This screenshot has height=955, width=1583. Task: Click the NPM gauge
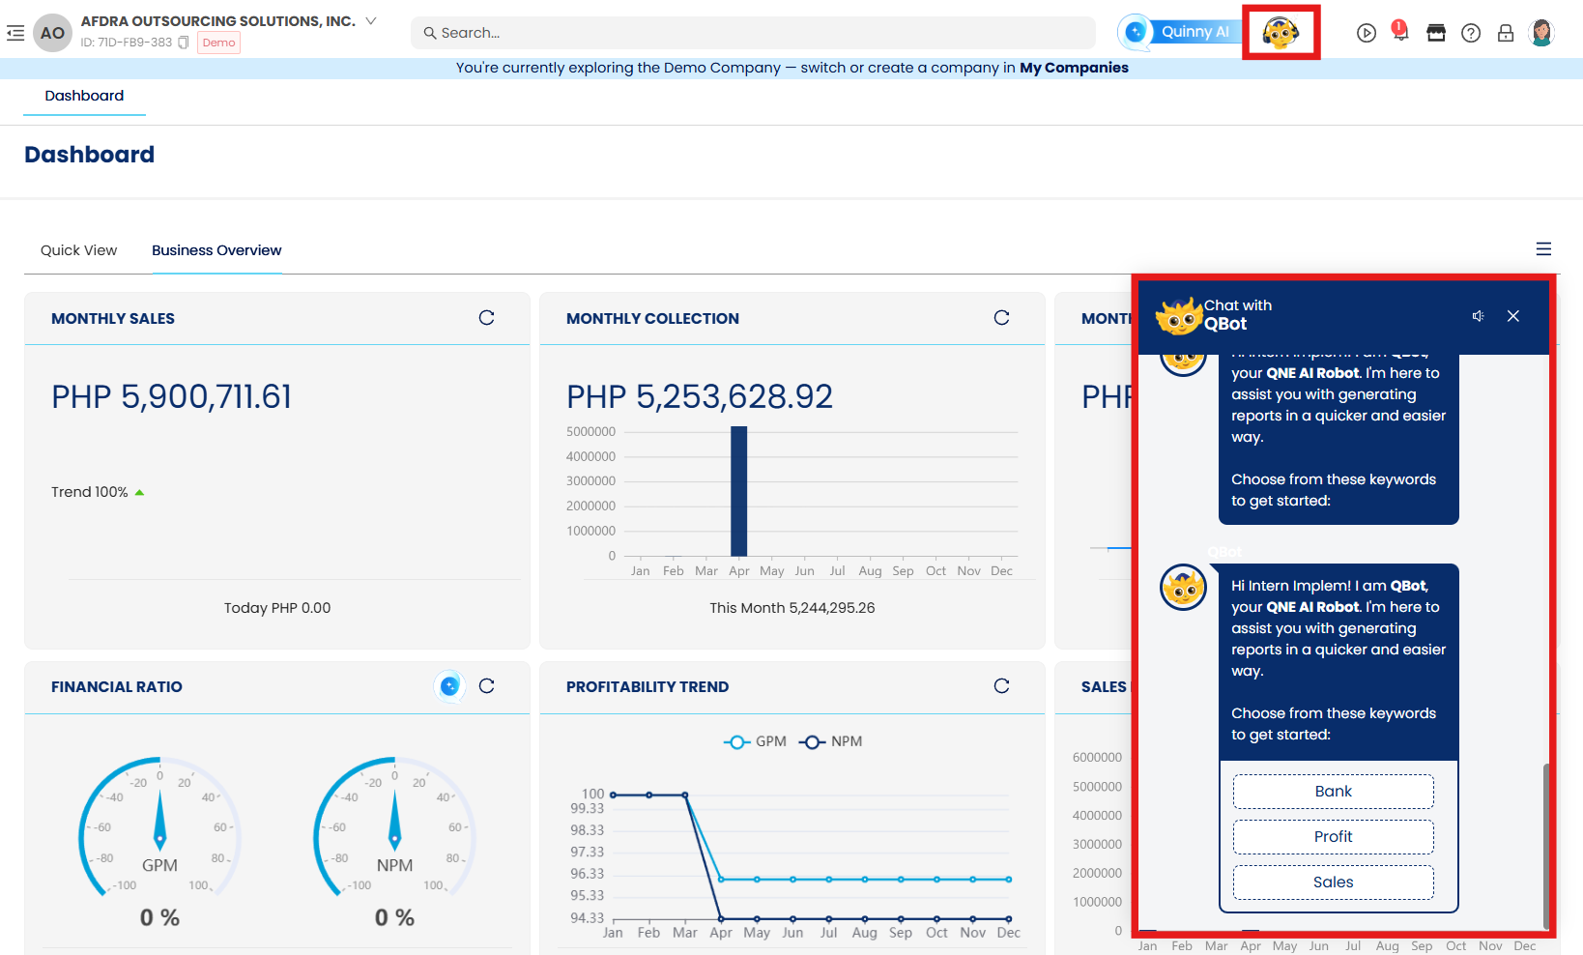(394, 826)
